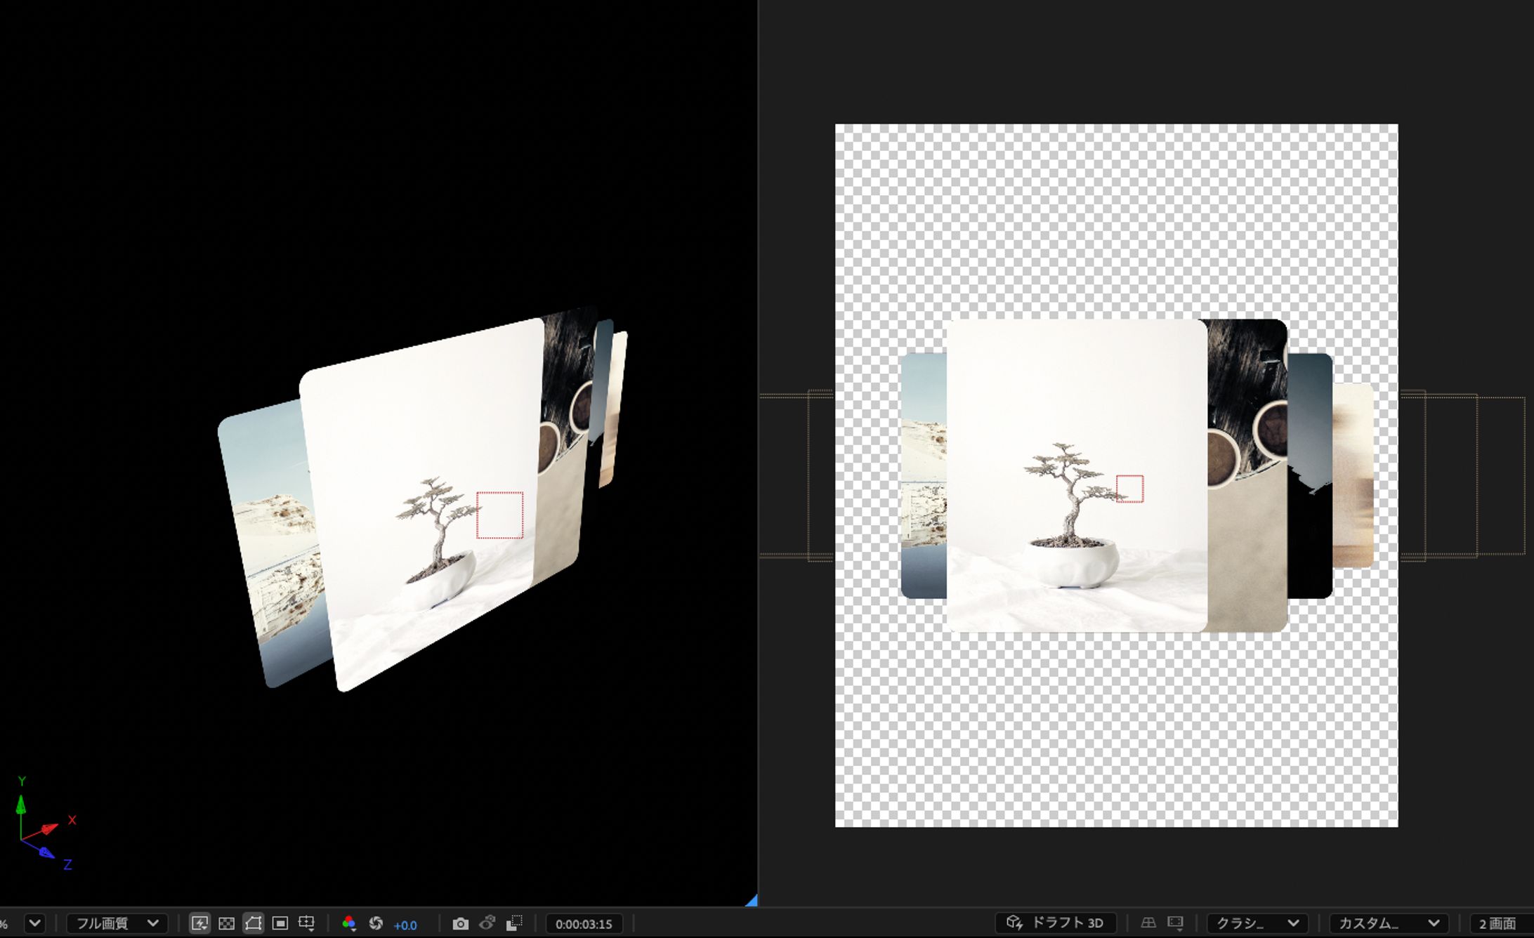Toggle mask and shape path visibility
This screenshot has width=1534, height=938.
coord(253,923)
